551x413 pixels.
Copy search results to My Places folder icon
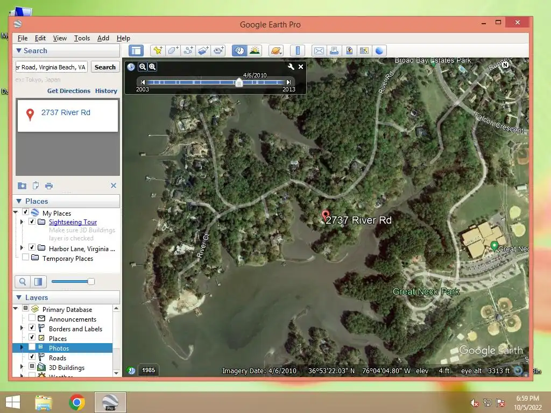click(22, 186)
